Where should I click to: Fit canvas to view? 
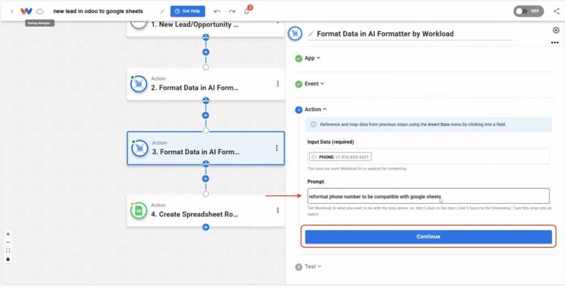[8, 251]
